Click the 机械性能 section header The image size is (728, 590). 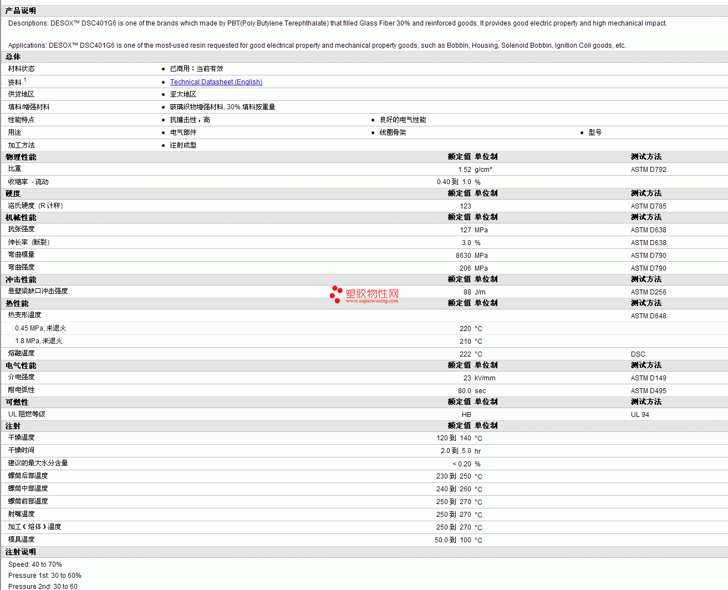click(21, 218)
